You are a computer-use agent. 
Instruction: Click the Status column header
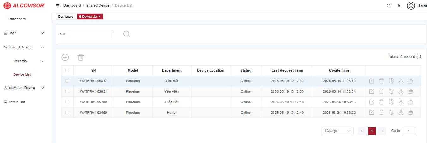(x=245, y=70)
